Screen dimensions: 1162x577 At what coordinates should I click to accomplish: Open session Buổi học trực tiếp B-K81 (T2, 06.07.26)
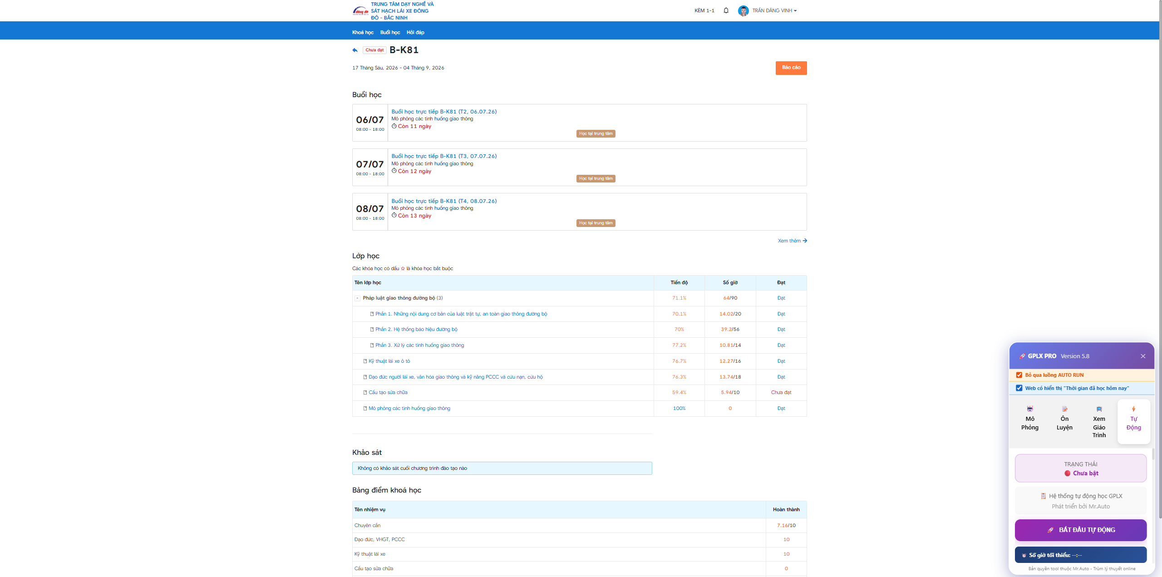click(x=444, y=112)
